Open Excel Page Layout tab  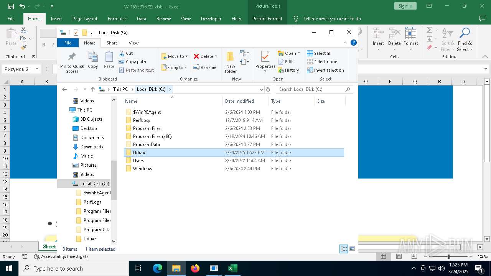click(85, 19)
